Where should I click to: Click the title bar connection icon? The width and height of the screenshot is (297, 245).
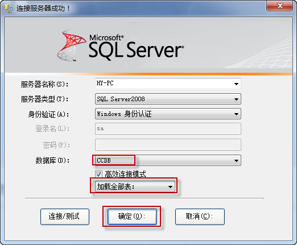click(9, 9)
